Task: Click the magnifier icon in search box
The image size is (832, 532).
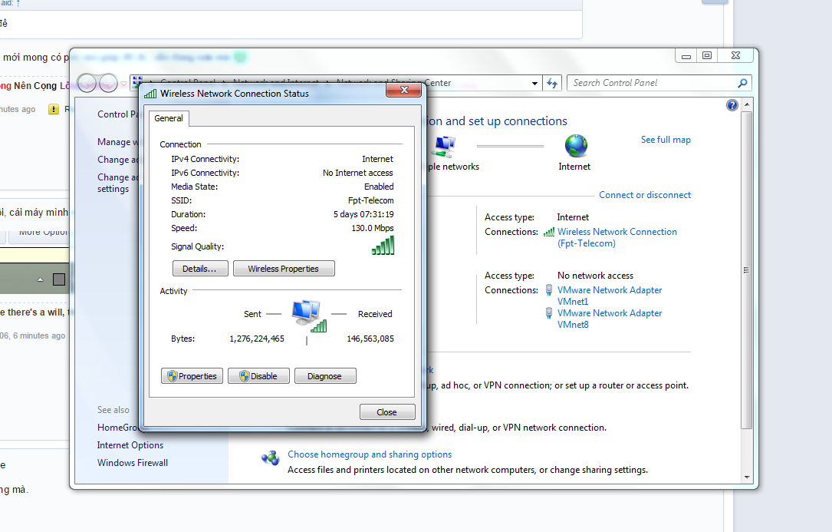Action: click(x=742, y=83)
